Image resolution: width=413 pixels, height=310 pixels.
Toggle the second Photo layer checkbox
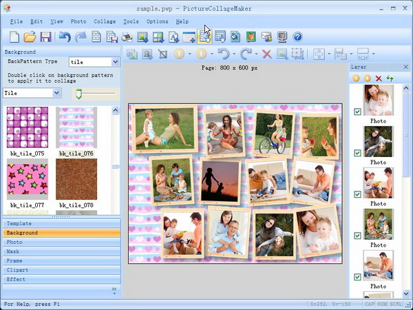357,153
